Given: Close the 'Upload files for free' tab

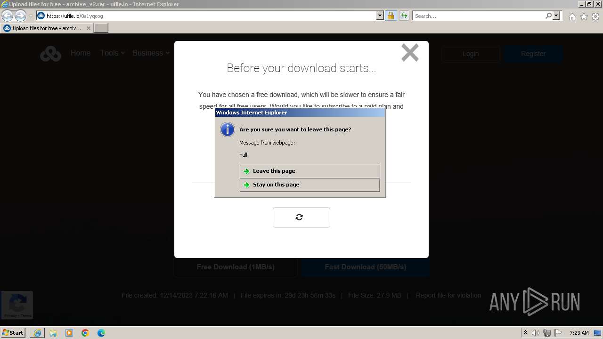Looking at the screenshot, I should (89, 28).
